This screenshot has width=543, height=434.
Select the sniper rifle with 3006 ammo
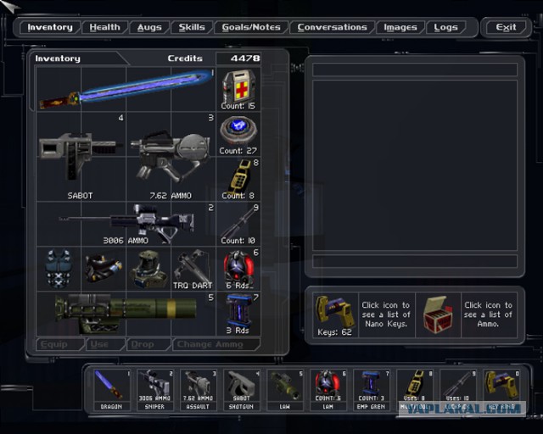[126, 224]
